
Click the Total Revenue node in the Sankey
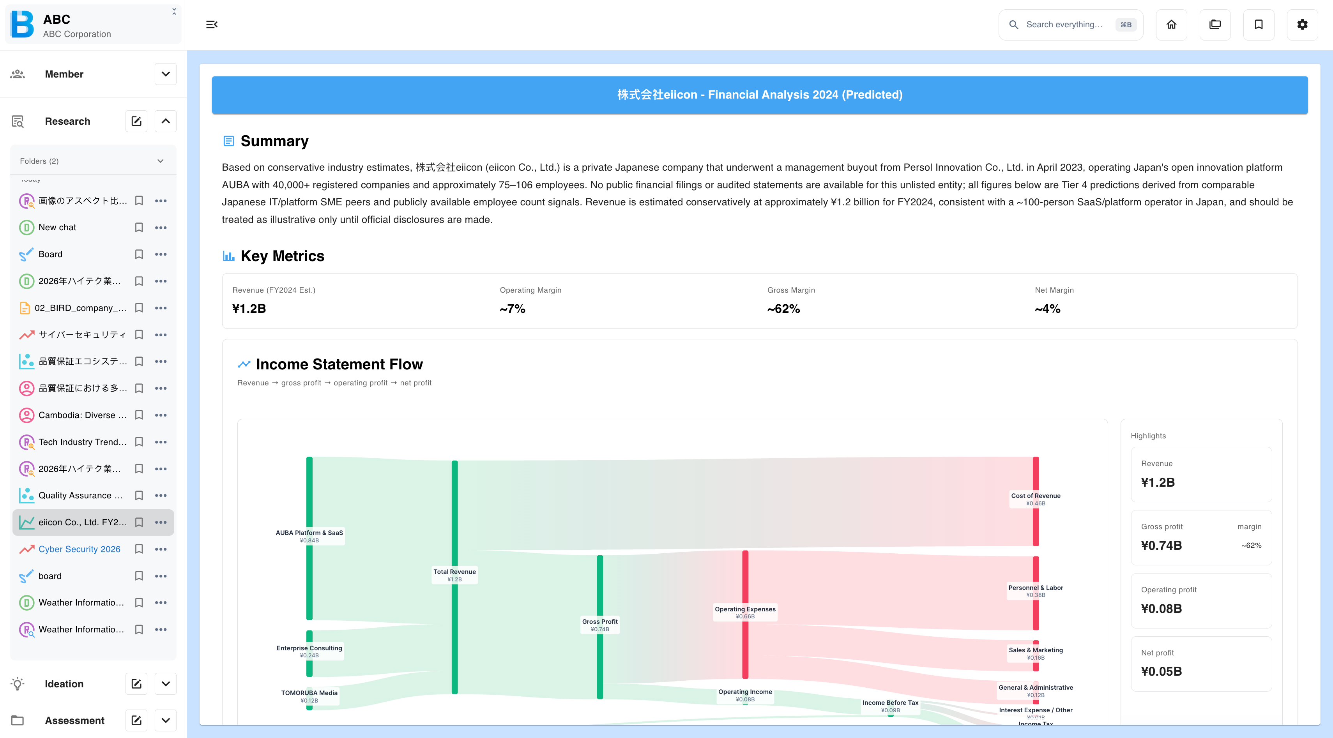tap(454, 577)
